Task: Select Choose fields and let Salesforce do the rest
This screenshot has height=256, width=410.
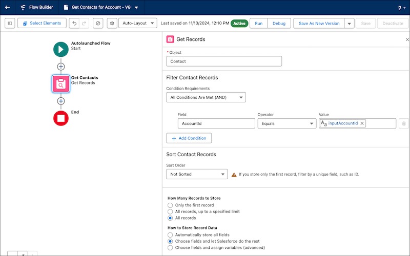Action: [170, 241]
